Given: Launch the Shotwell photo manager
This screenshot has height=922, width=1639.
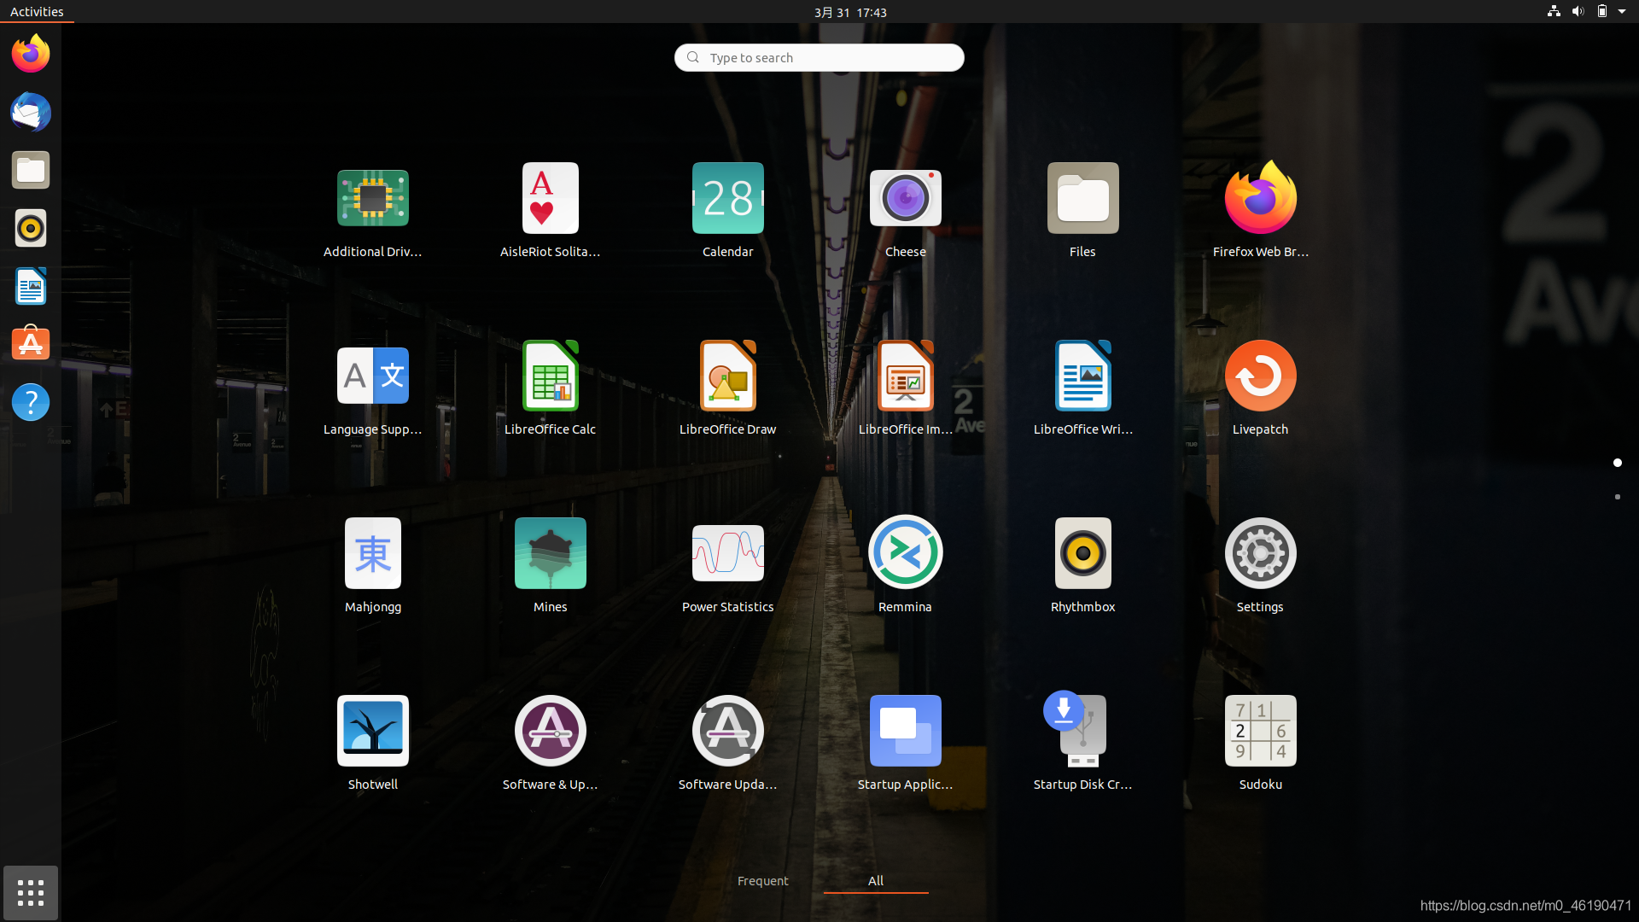Looking at the screenshot, I should [372, 731].
